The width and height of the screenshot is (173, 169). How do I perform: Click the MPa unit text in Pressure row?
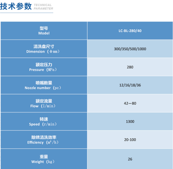point(51,70)
